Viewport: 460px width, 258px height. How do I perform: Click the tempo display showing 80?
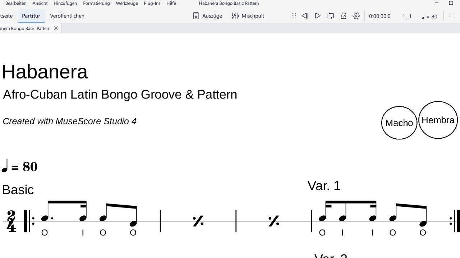point(429,16)
